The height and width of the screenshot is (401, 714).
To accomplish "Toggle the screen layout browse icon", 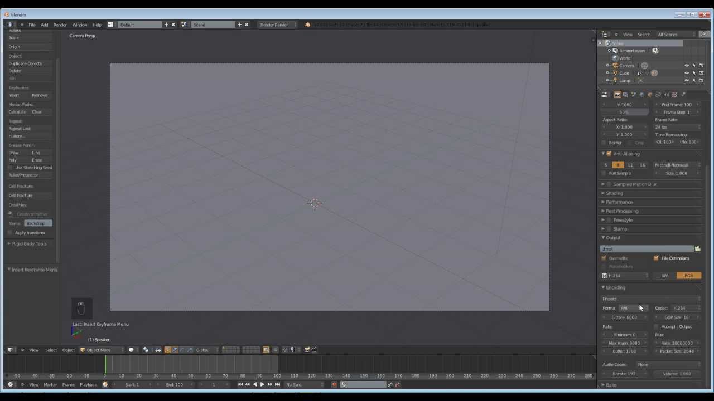I will click(x=110, y=25).
